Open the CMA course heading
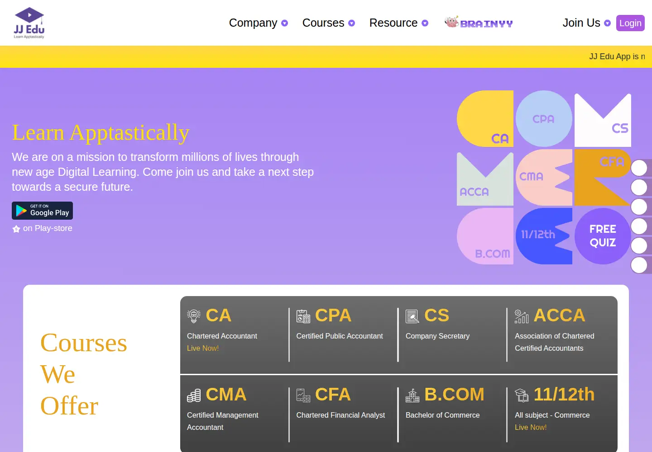The image size is (652, 452). [226, 395]
